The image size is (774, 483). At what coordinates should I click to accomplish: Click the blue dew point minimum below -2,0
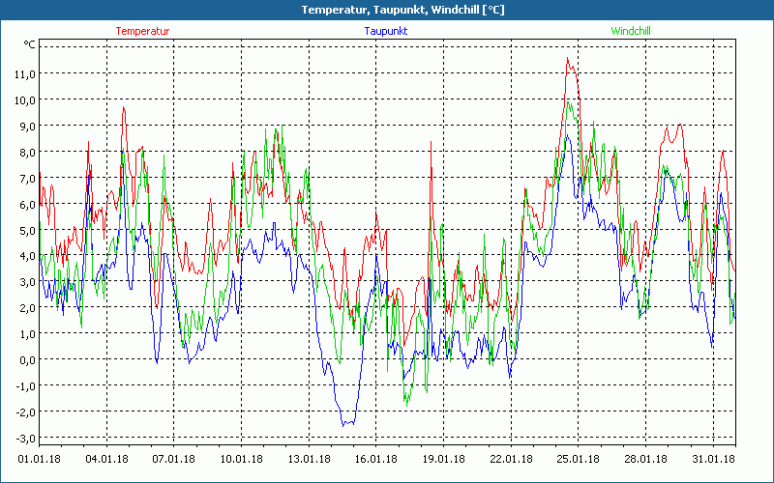(343, 425)
